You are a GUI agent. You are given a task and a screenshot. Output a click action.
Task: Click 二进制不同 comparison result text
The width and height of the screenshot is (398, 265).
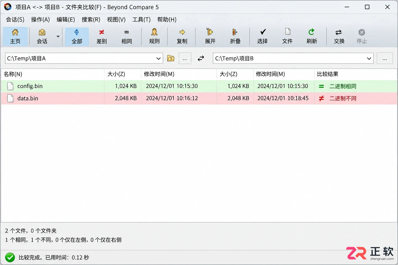pyautogui.click(x=343, y=98)
